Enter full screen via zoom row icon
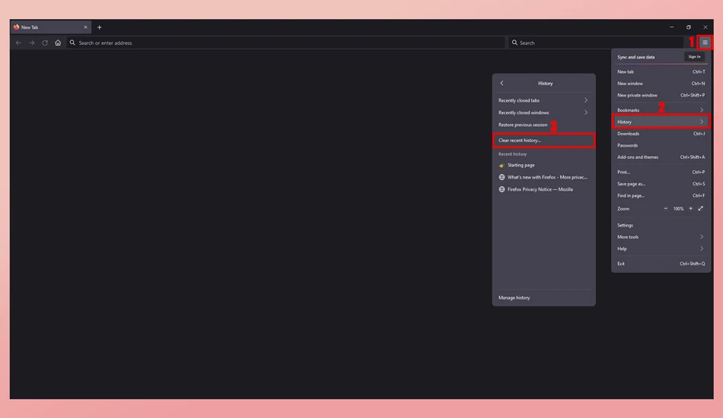The width and height of the screenshot is (723, 418). click(x=701, y=208)
